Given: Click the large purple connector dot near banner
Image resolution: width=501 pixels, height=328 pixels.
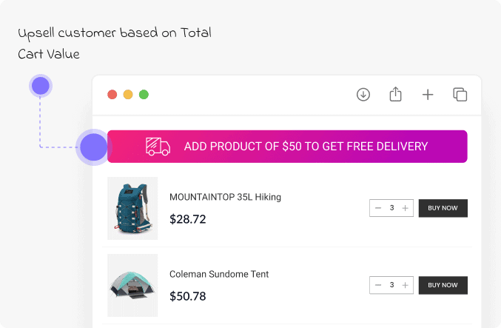Looking at the screenshot, I should [94, 147].
